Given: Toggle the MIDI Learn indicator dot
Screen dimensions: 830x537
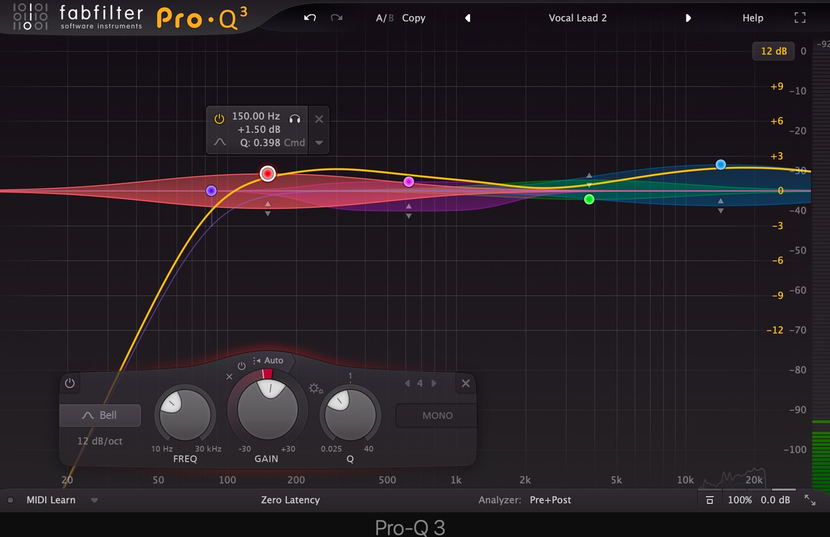Looking at the screenshot, I should [10, 500].
